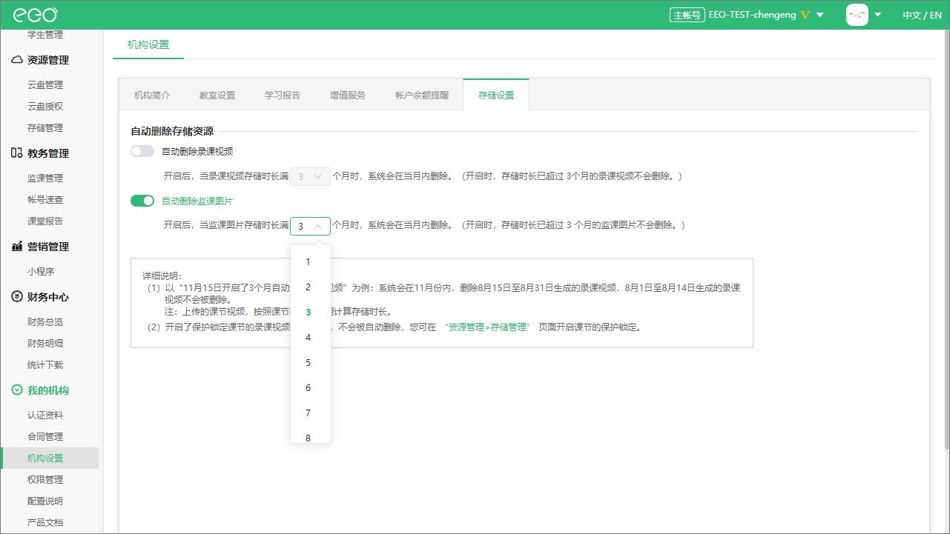Open 课堂报告 in sidebar

coord(45,221)
